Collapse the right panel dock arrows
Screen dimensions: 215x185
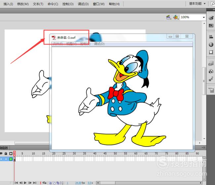214,10
